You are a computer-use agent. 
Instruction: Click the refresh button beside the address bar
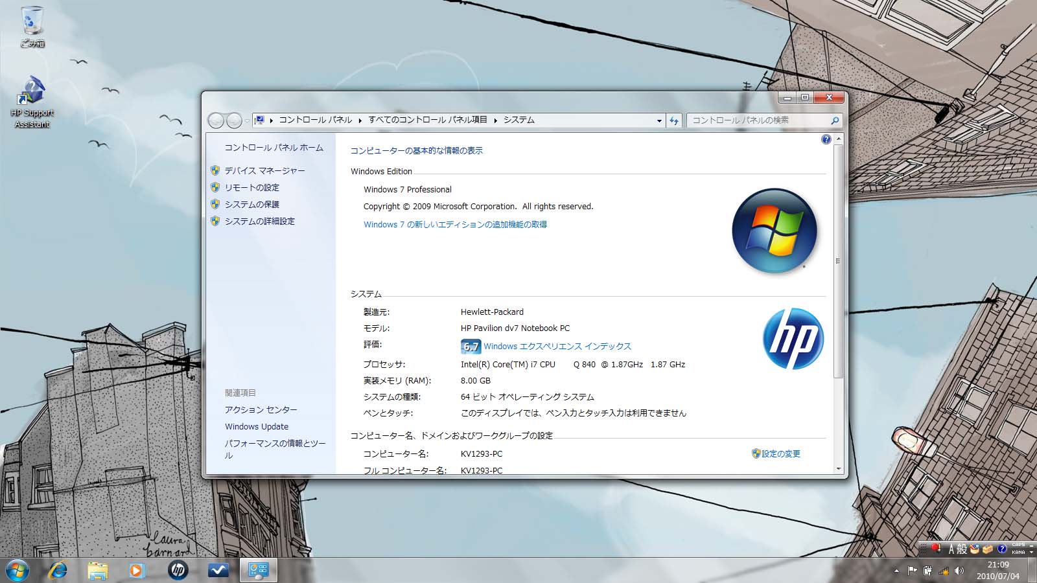point(674,120)
